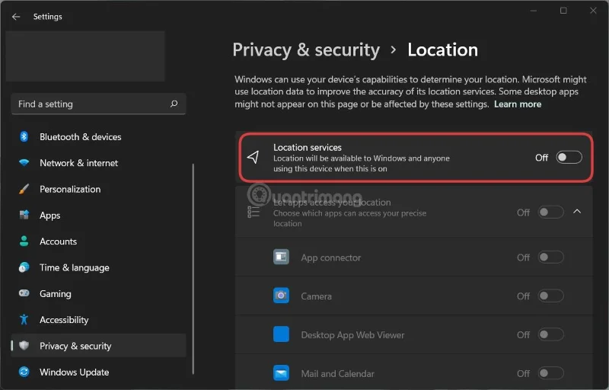The height and width of the screenshot is (390, 609).
Task: Click the Location services arrow icon
Action: (253, 158)
